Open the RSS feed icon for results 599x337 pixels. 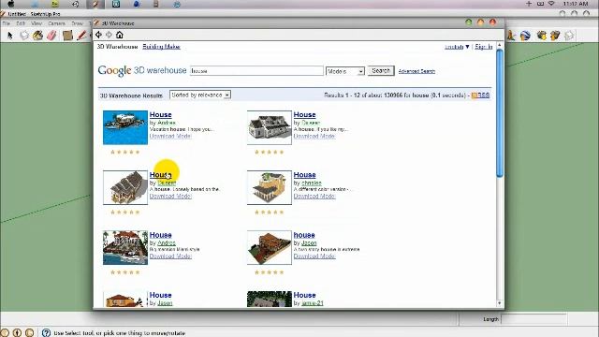[475, 95]
